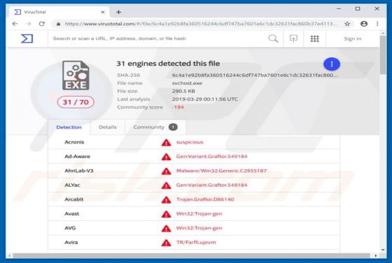Click the Arcabit engine name
392x263 pixels.
[74, 199]
